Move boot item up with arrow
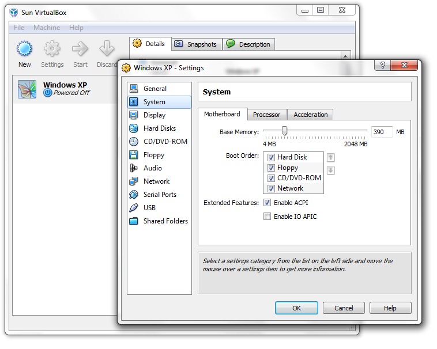 [x=330, y=157]
